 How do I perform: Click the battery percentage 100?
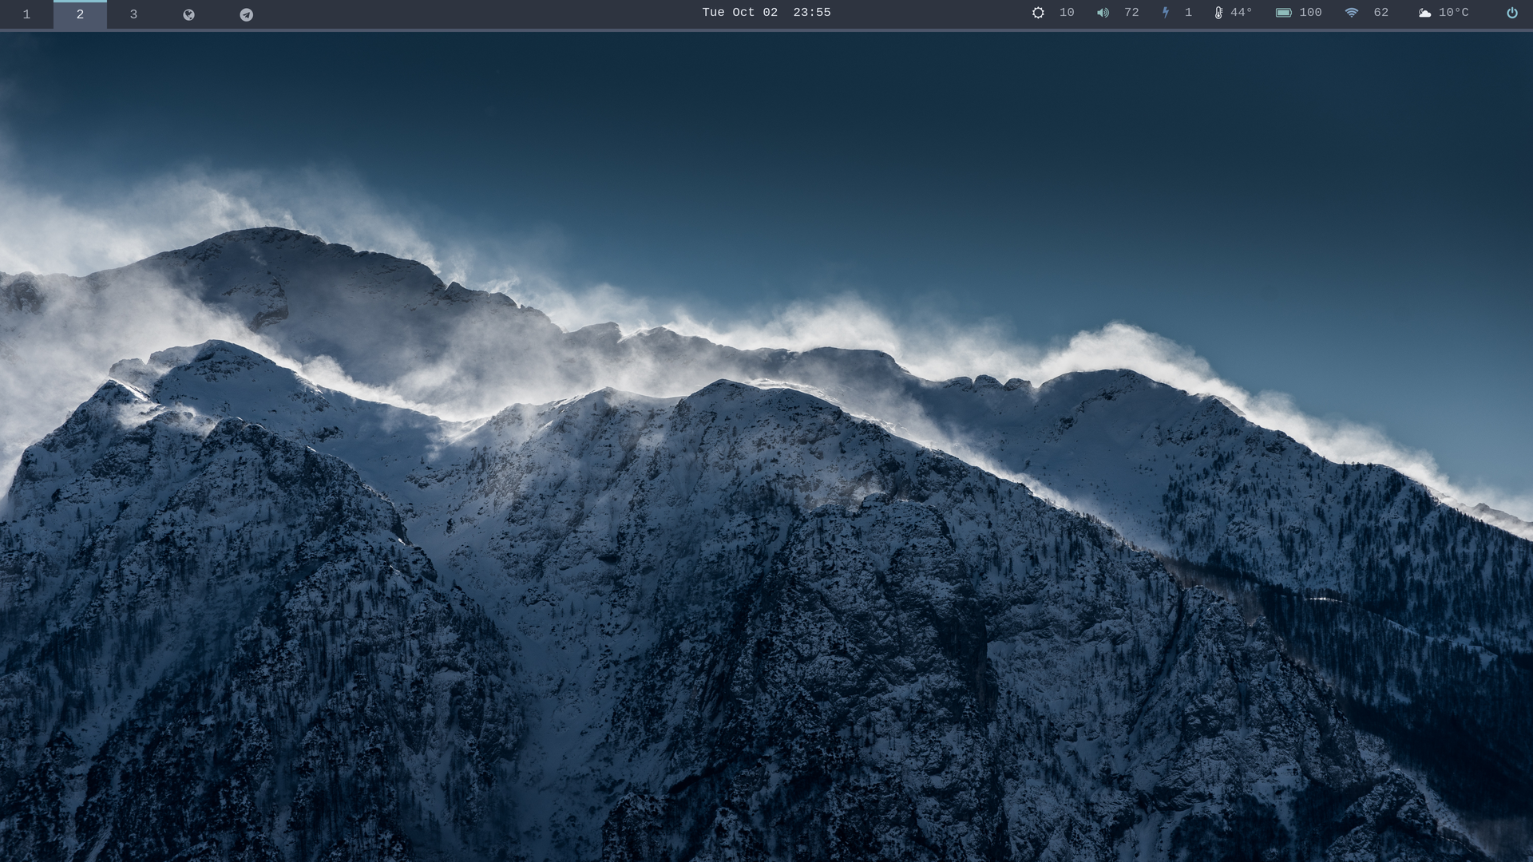click(1310, 13)
